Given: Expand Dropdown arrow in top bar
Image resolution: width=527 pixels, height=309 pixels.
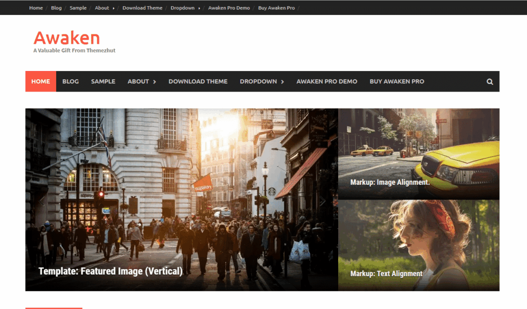Looking at the screenshot, I should click(199, 8).
